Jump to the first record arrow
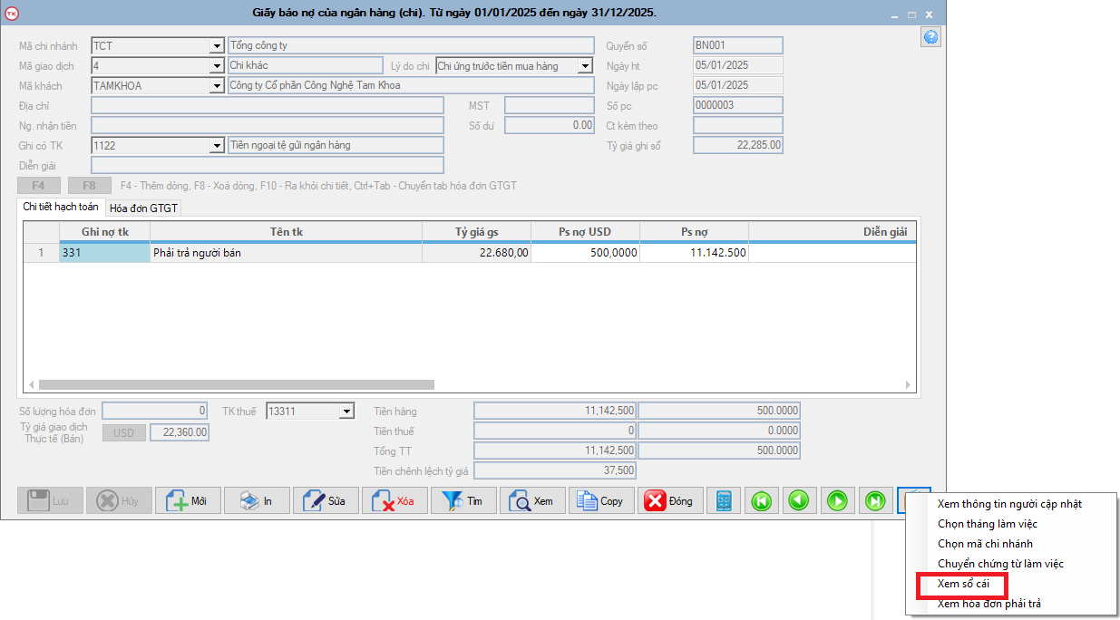 pyautogui.click(x=761, y=500)
